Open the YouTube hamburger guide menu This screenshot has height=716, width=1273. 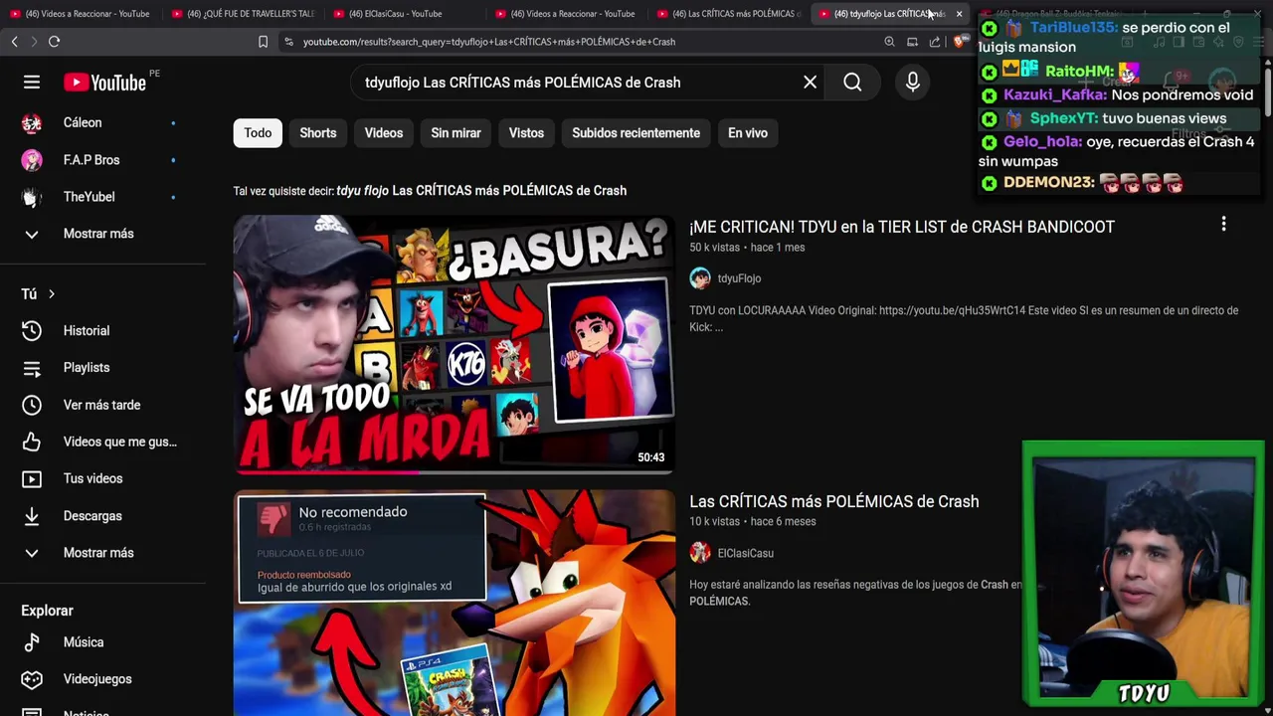pos(32,83)
